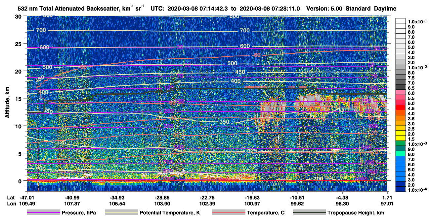The width and height of the screenshot is (430, 220).
Task: Click the pale Potential Temperature legend line swatch
Action: point(121,213)
